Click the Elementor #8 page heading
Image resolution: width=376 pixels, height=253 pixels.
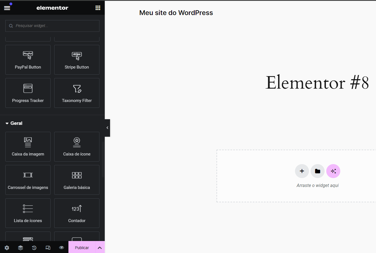(317, 82)
